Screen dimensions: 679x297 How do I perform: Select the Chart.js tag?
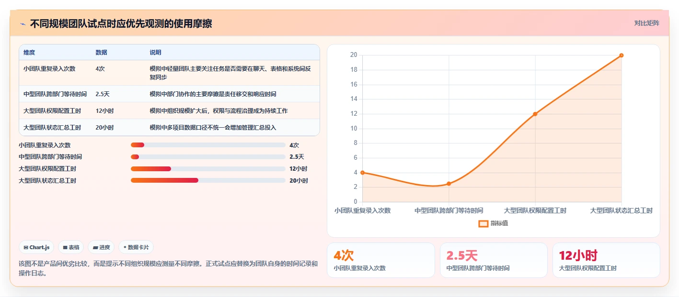(x=37, y=247)
